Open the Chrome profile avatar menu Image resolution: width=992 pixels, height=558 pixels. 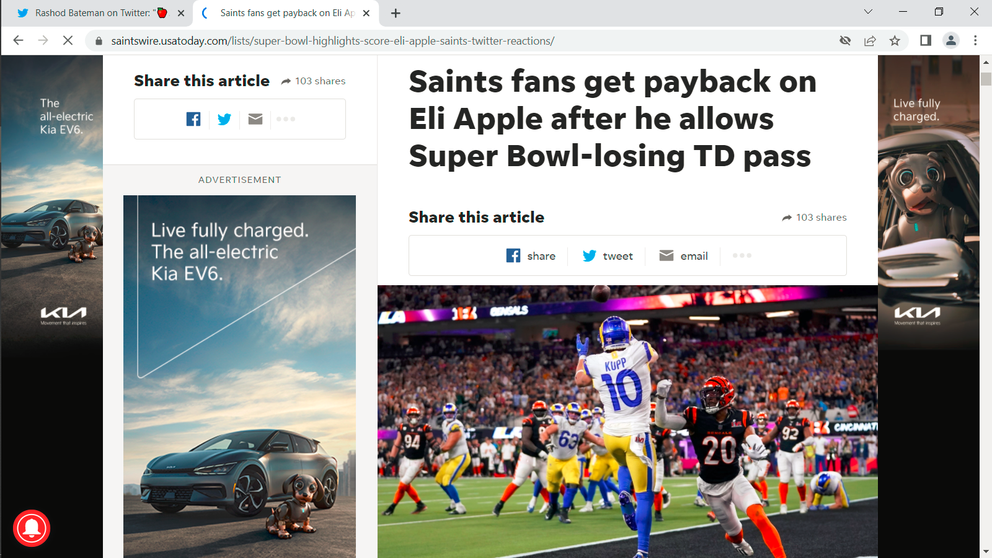coord(950,41)
